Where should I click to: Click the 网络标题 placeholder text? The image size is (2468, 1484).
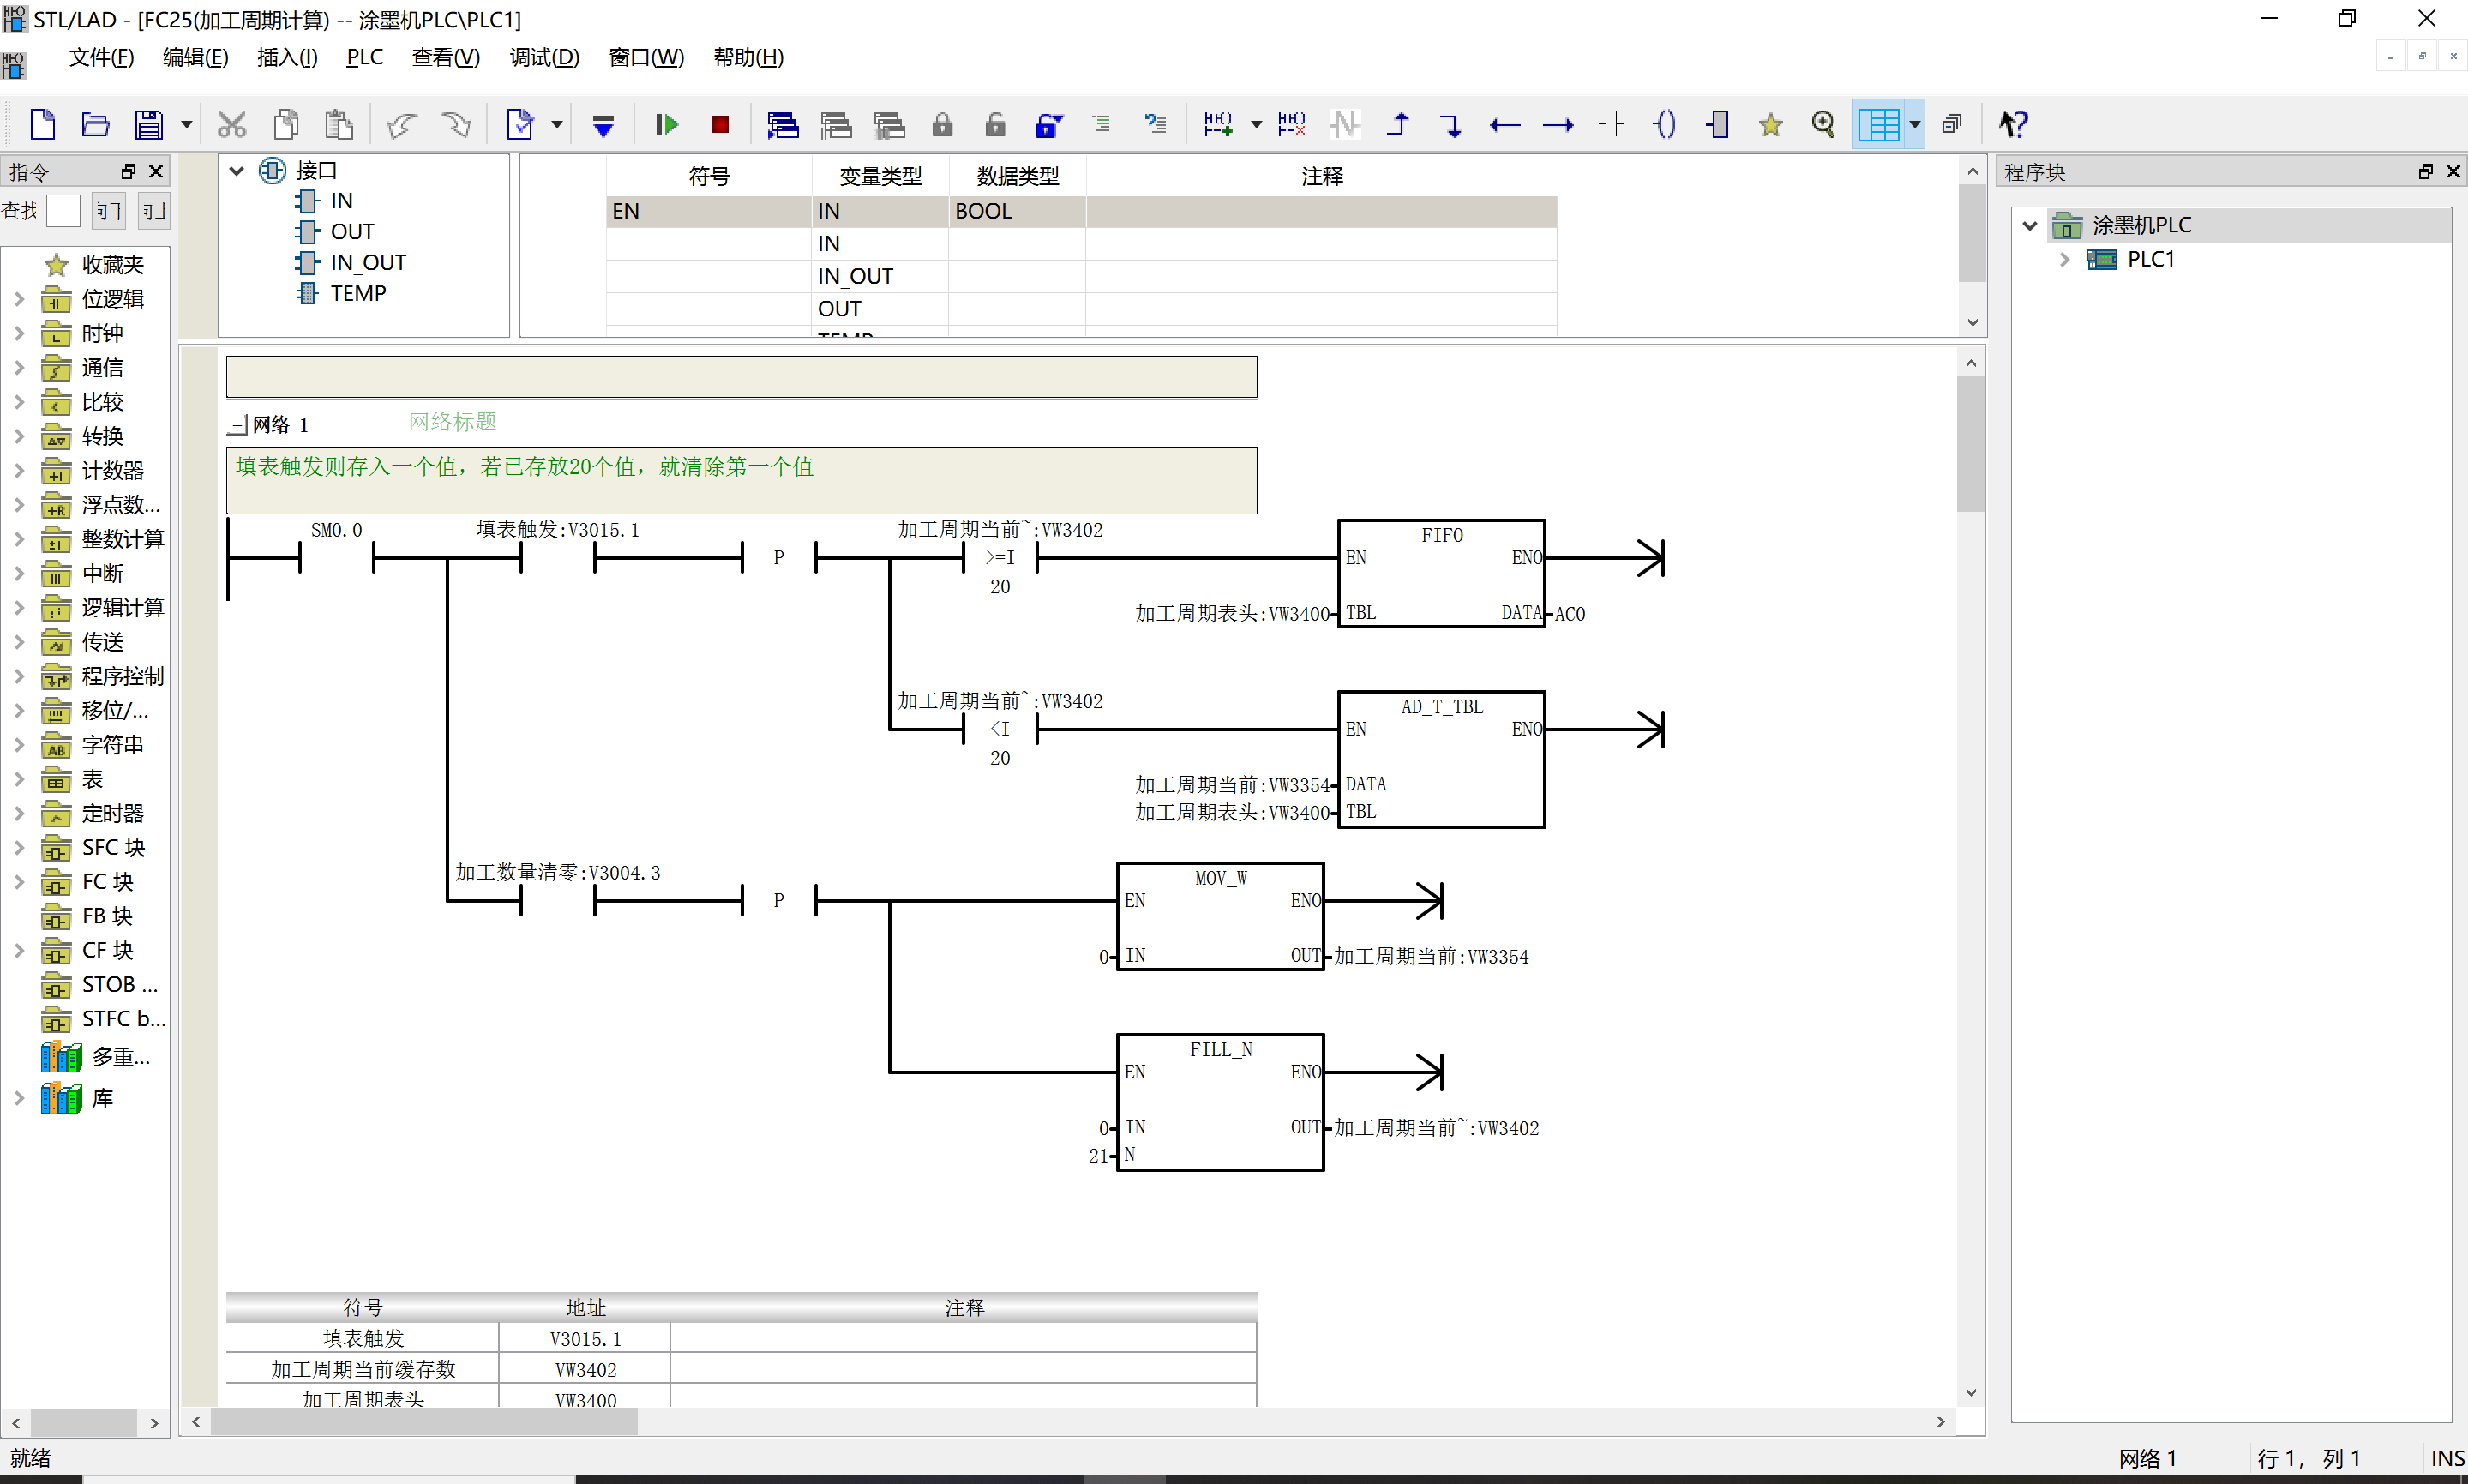click(453, 422)
